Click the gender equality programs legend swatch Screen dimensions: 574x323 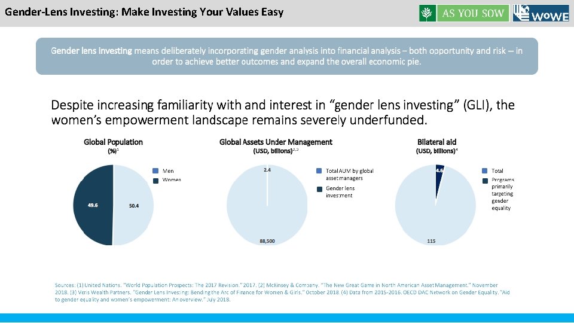(x=485, y=179)
